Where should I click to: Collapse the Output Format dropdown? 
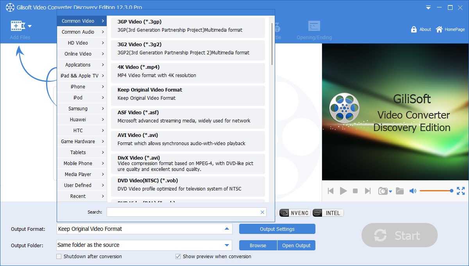click(227, 229)
